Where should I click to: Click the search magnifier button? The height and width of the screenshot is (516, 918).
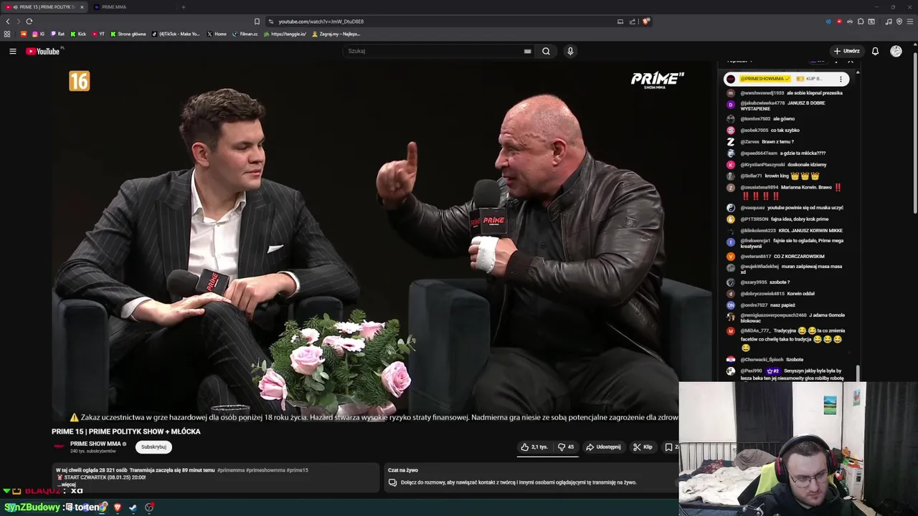(x=546, y=51)
